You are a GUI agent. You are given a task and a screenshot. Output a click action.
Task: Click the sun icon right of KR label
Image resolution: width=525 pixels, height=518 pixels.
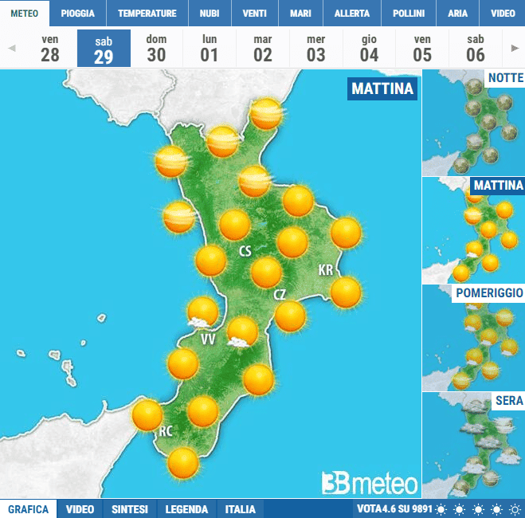(x=347, y=292)
